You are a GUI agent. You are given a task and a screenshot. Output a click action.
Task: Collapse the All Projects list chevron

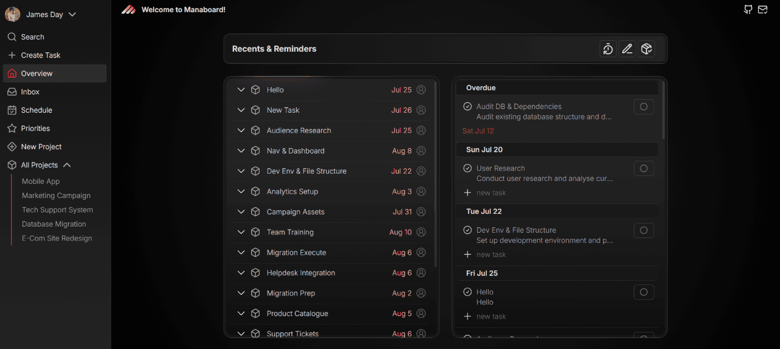[67, 165]
